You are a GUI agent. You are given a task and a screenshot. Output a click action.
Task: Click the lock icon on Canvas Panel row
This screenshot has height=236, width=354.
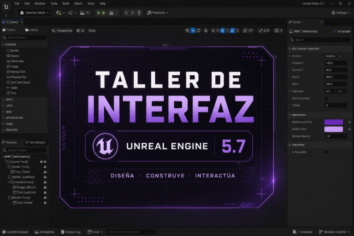coord(41,162)
